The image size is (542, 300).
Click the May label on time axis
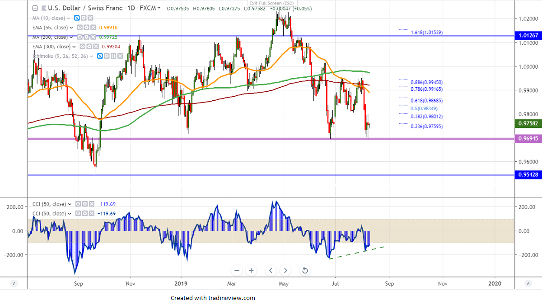(x=284, y=284)
